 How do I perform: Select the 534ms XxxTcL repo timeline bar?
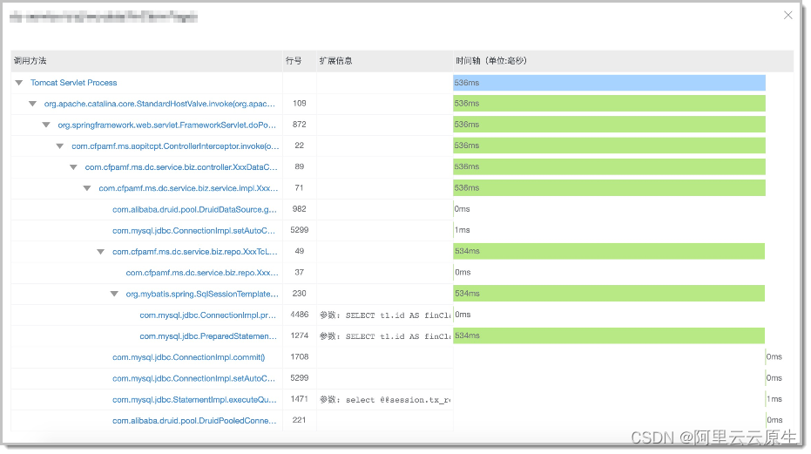point(609,251)
